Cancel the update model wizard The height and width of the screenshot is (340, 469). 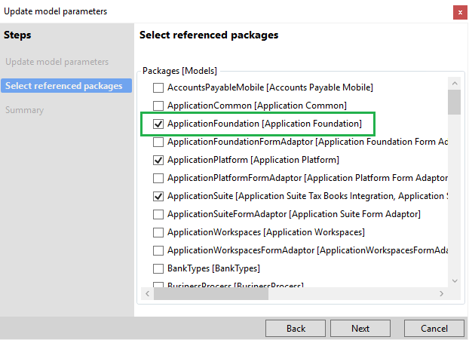point(434,329)
